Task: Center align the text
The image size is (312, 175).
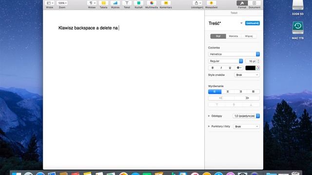Action: tap(228, 92)
